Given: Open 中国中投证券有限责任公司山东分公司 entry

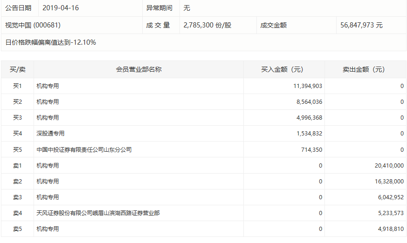Looking at the screenshot, I should coord(84,150).
